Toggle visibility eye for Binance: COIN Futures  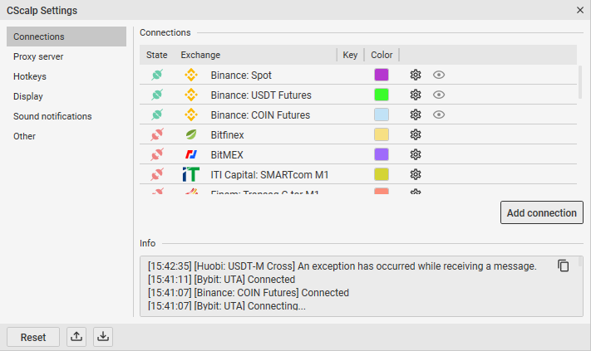439,115
